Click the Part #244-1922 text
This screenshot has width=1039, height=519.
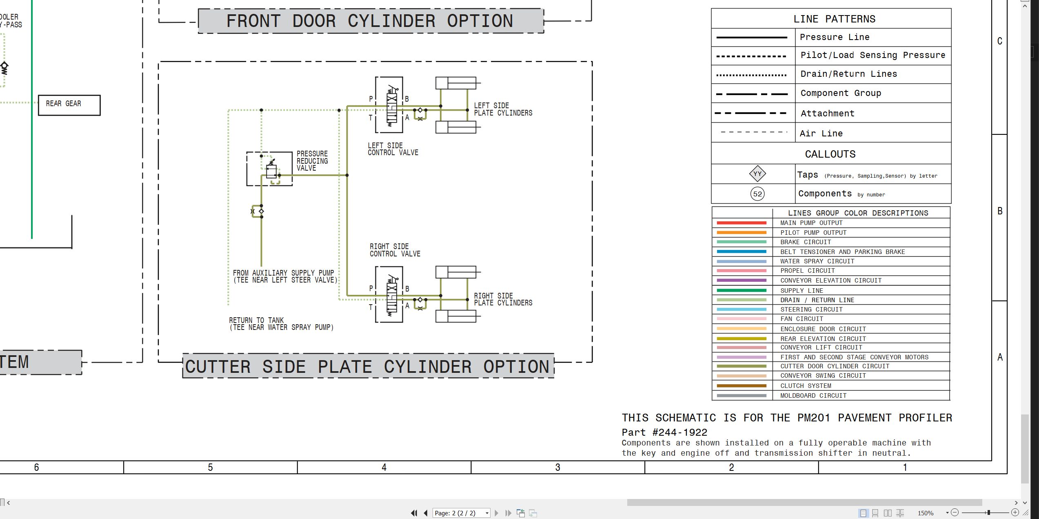pyautogui.click(x=664, y=432)
